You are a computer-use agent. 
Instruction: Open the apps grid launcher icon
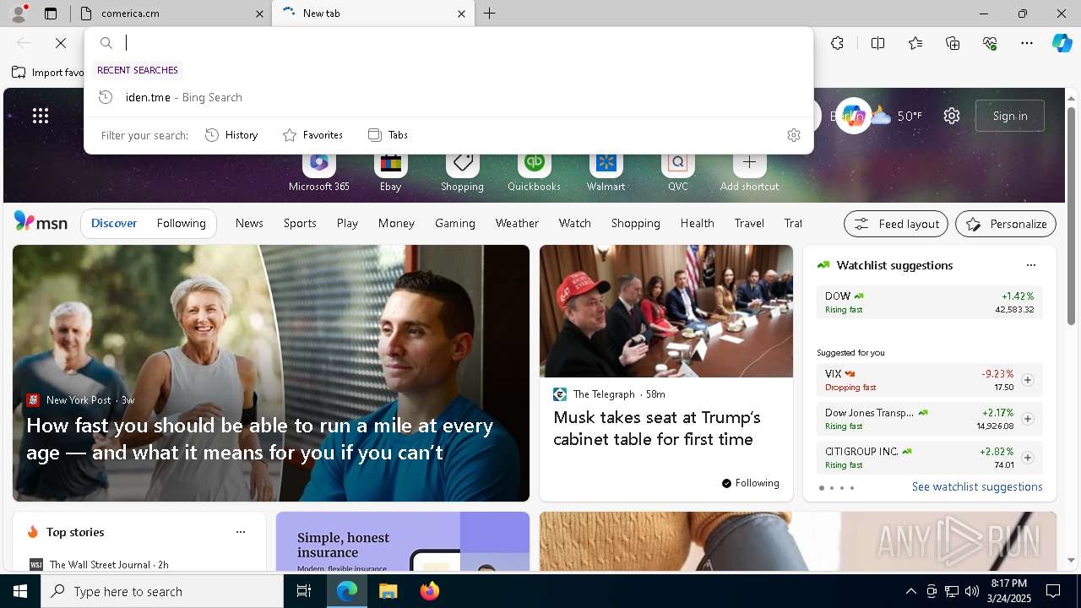[41, 116]
